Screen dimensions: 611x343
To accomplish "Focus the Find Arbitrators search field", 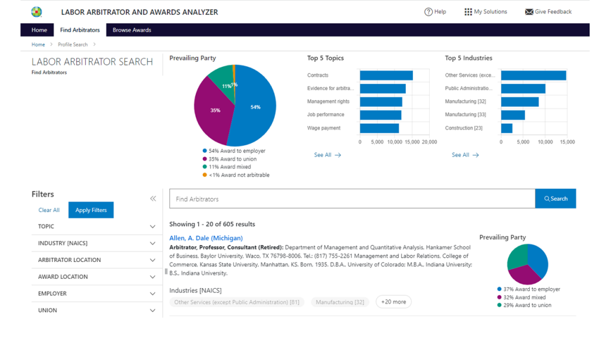I will pyautogui.click(x=352, y=199).
